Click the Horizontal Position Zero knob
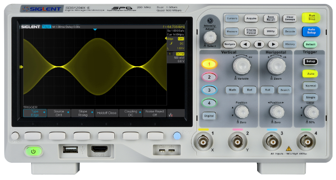The image size is (336, 180). (x=277, y=112)
